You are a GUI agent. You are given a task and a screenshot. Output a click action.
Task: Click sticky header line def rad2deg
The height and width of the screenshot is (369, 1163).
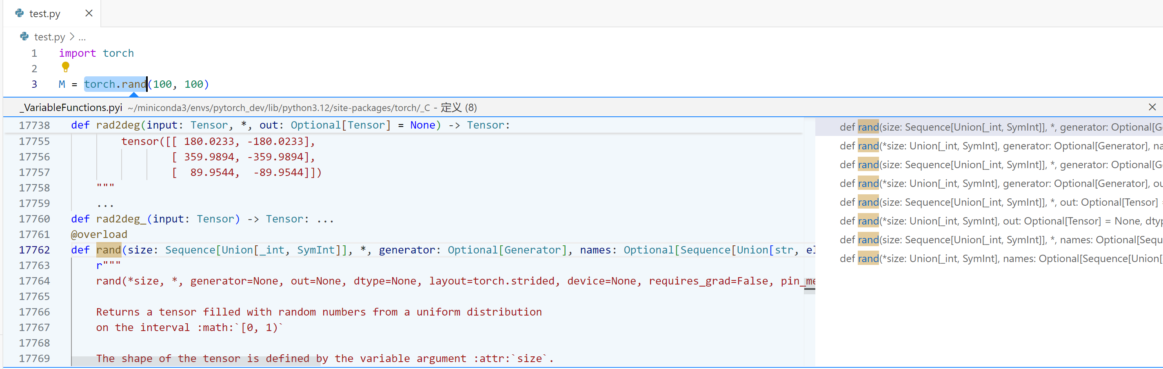coord(289,125)
